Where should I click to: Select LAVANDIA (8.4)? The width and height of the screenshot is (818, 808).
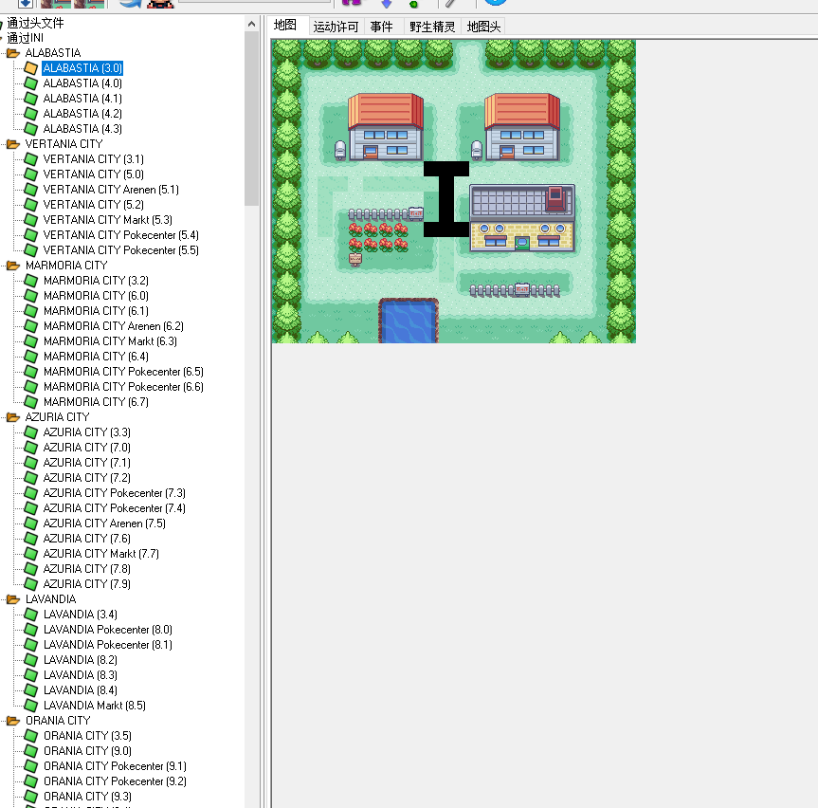click(81, 690)
